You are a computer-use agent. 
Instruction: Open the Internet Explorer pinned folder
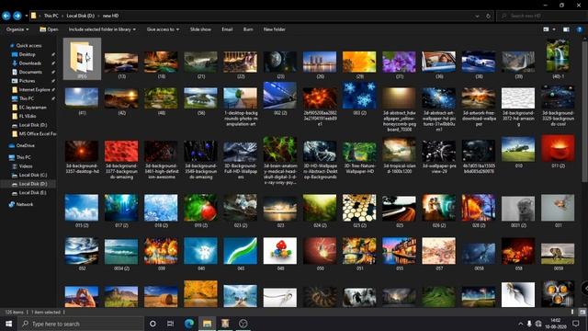click(x=34, y=90)
